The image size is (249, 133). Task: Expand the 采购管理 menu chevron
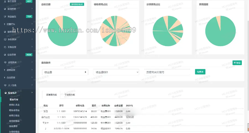(x=32, y=47)
